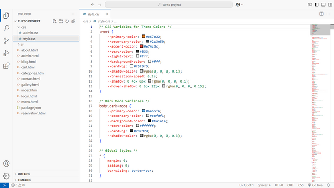
Task: Open the Manage gear icon
Action: pyautogui.click(x=6, y=176)
